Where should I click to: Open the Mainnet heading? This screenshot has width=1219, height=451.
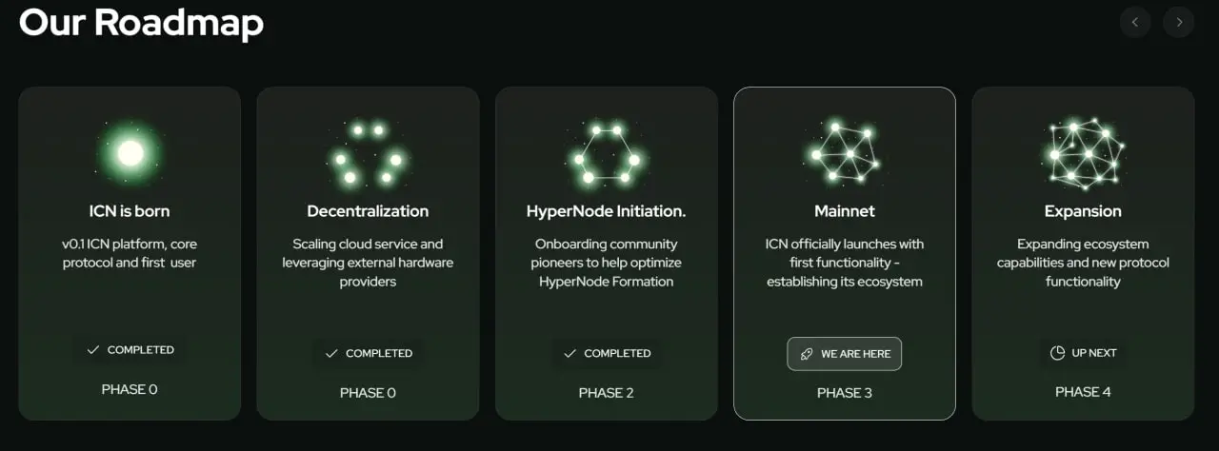pyautogui.click(x=845, y=211)
